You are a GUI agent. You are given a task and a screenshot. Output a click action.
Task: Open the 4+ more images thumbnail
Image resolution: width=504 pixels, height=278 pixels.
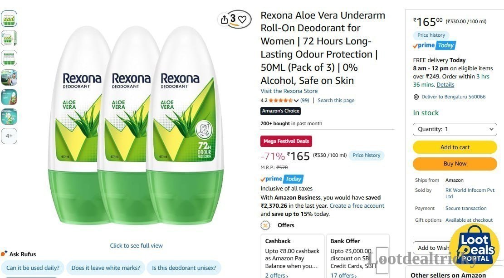pyautogui.click(x=9, y=136)
